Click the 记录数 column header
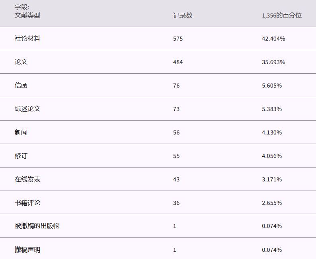The height and width of the screenshot is (259, 316). [x=183, y=16]
